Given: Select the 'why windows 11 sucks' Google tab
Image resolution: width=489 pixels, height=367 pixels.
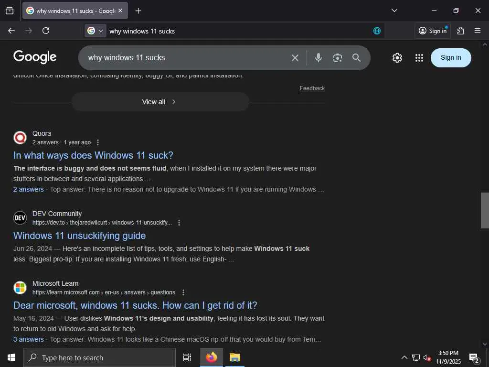Looking at the screenshot, I should tap(75, 11).
